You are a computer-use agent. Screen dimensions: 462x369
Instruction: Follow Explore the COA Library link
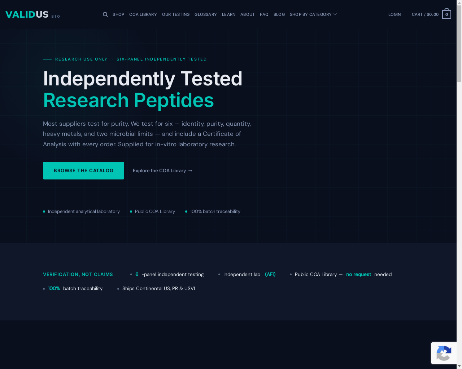click(x=162, y=170)
